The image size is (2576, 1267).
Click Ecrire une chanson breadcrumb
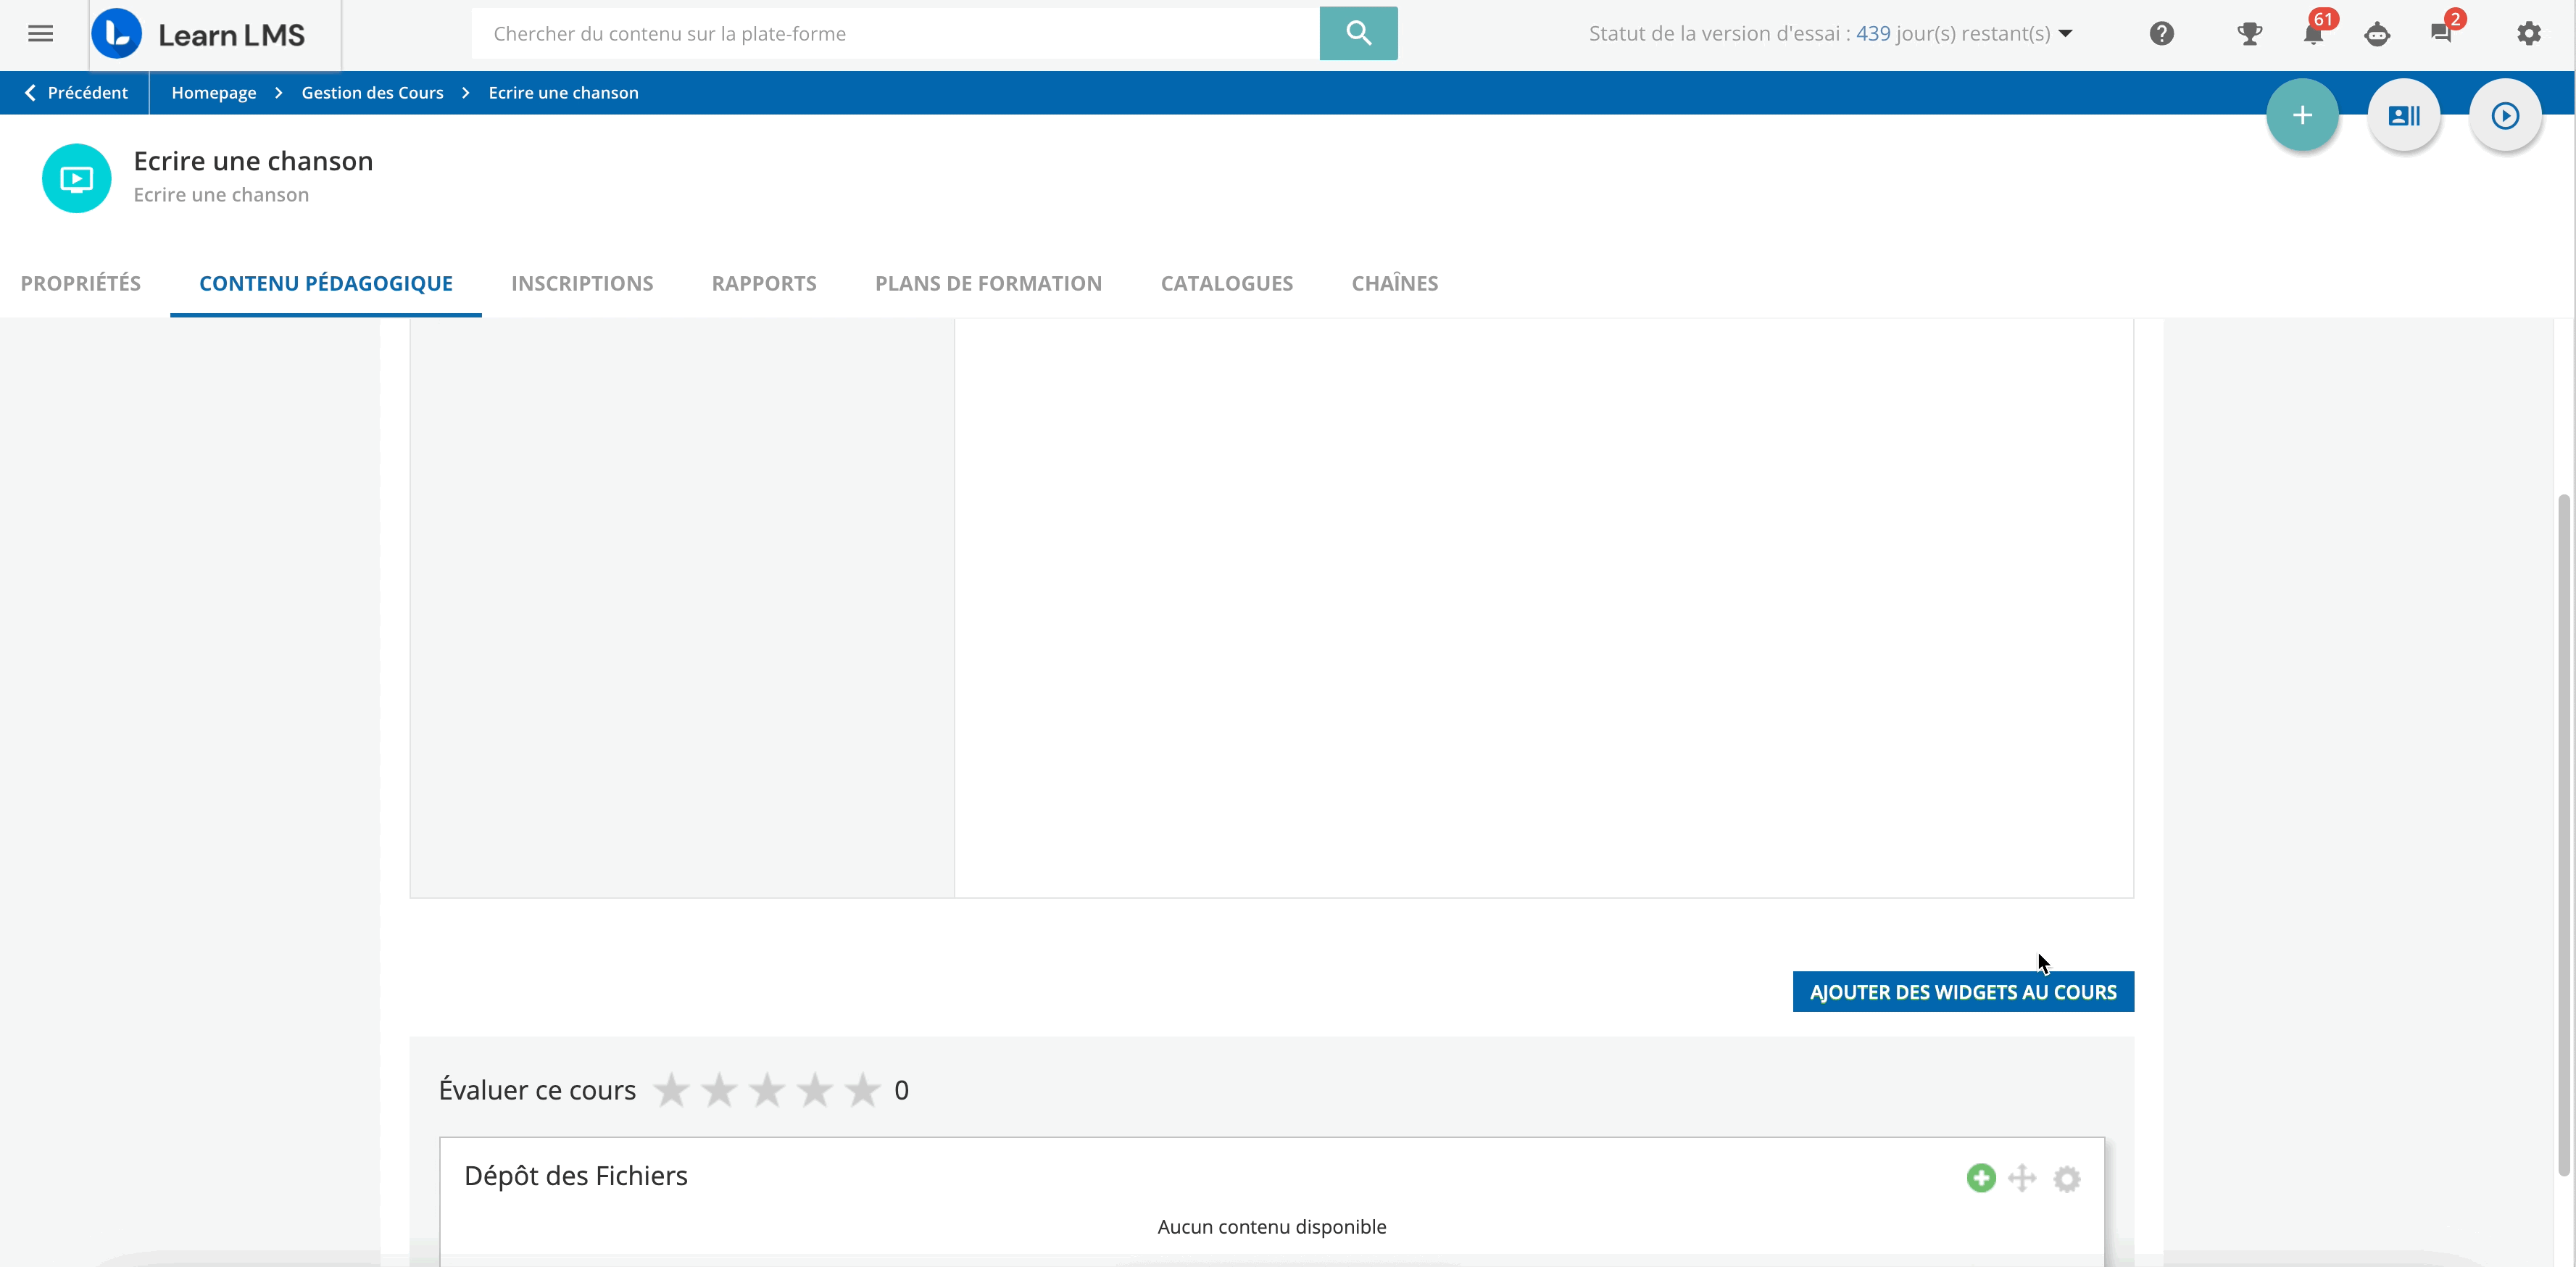(x=563, y=92)
